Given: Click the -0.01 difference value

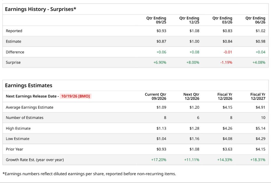Looking at the screenshot, I should click(x=228, y=52).
